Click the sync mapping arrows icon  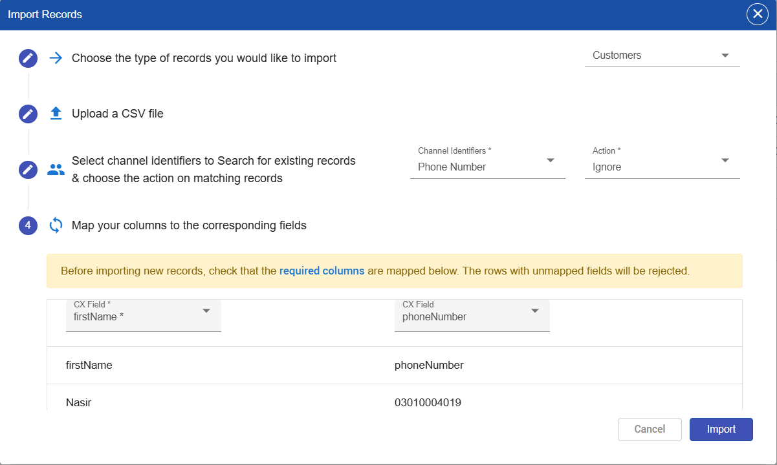(x=56, y=225)
